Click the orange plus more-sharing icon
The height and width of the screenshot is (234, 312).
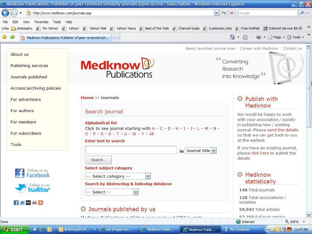41,203
